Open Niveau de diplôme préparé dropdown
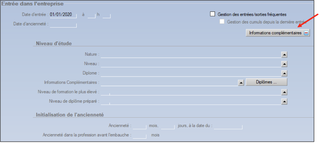 pos(284,101)
